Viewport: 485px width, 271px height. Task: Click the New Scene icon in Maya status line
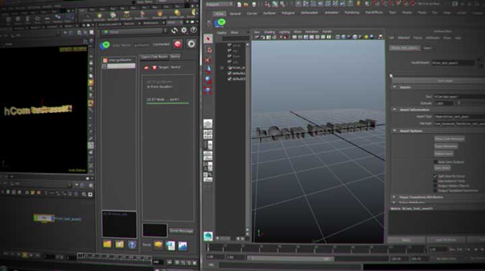(x=239, y=4)
